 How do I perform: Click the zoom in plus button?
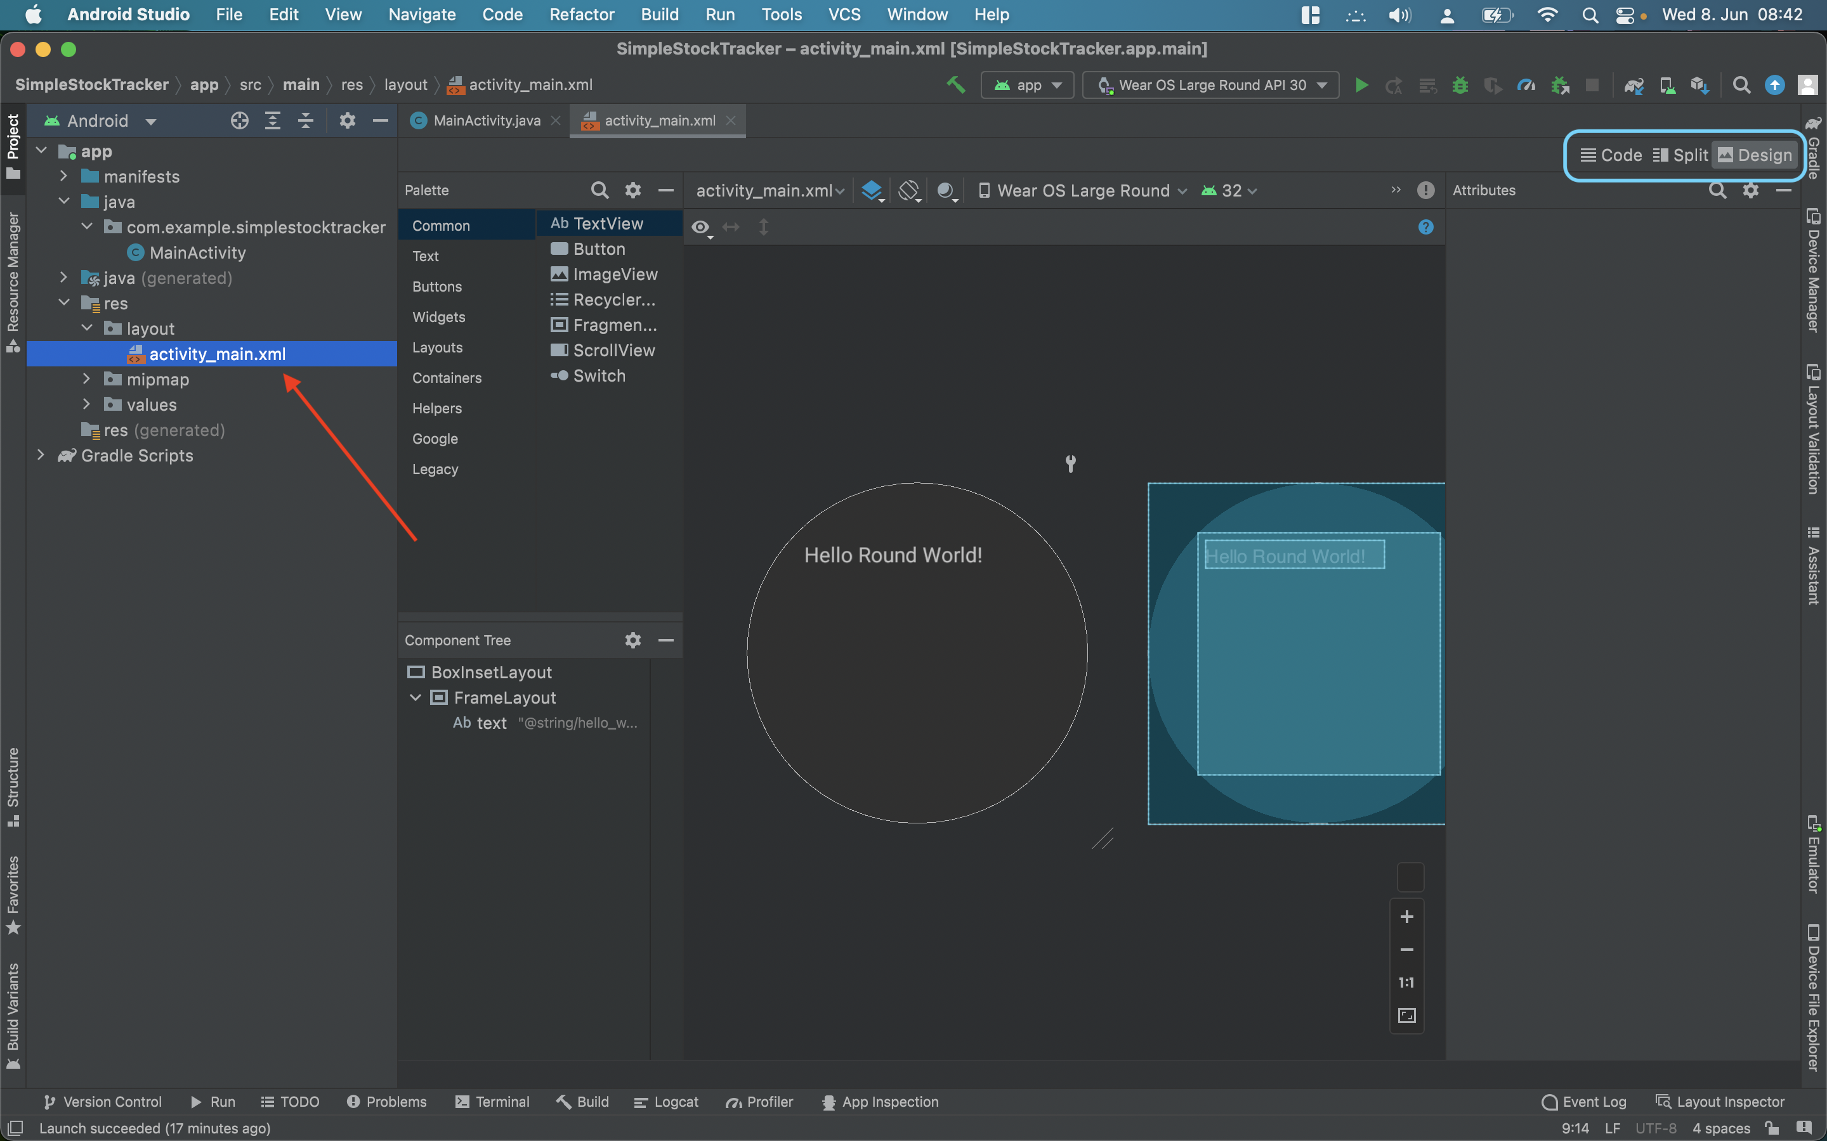1406,917
